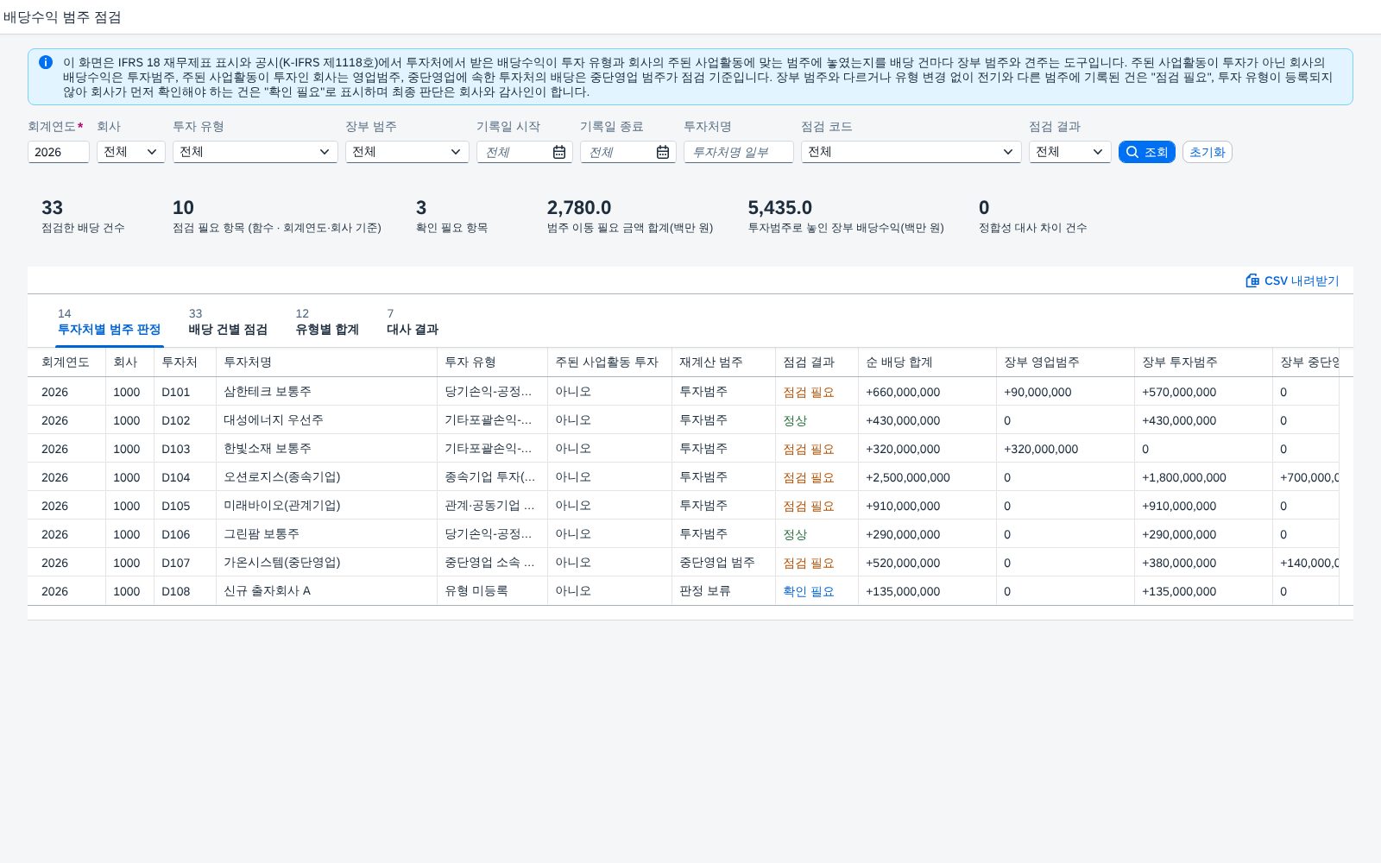Click the 초기화 reset button
This screenshot has height=863, width=1381.
[1208, 152]
